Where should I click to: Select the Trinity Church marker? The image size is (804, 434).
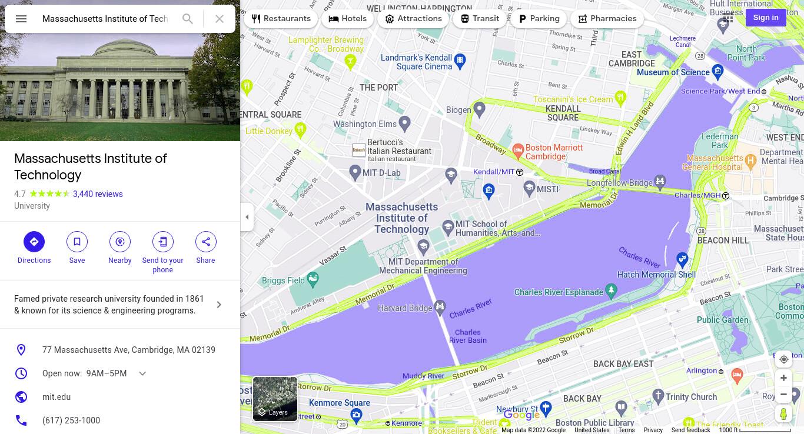tap(658, 396)
